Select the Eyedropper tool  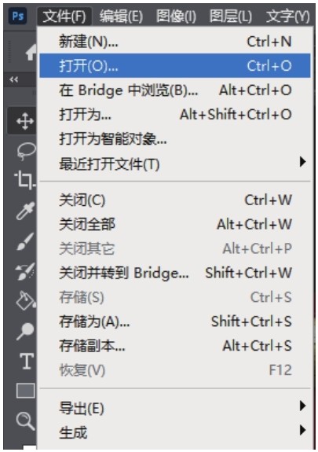pyautogui.click(x=25, y=211)
